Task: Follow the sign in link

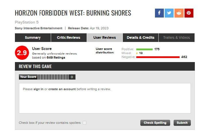Action: [38, 89]
